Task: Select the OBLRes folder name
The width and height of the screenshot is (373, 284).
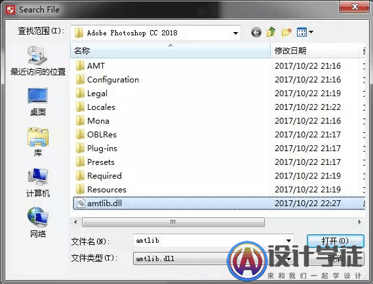Action: (102, 135)
